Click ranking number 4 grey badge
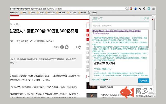This screenshot has width=166, height=104. pyautogui.click(x=88, y=44)
